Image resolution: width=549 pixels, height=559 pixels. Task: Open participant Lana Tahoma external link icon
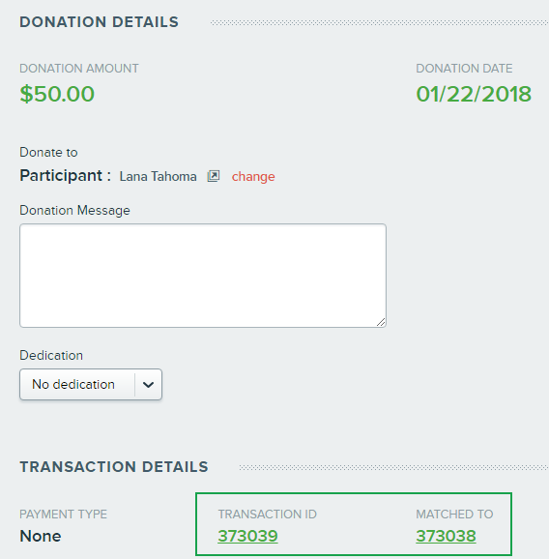[214, 176]
